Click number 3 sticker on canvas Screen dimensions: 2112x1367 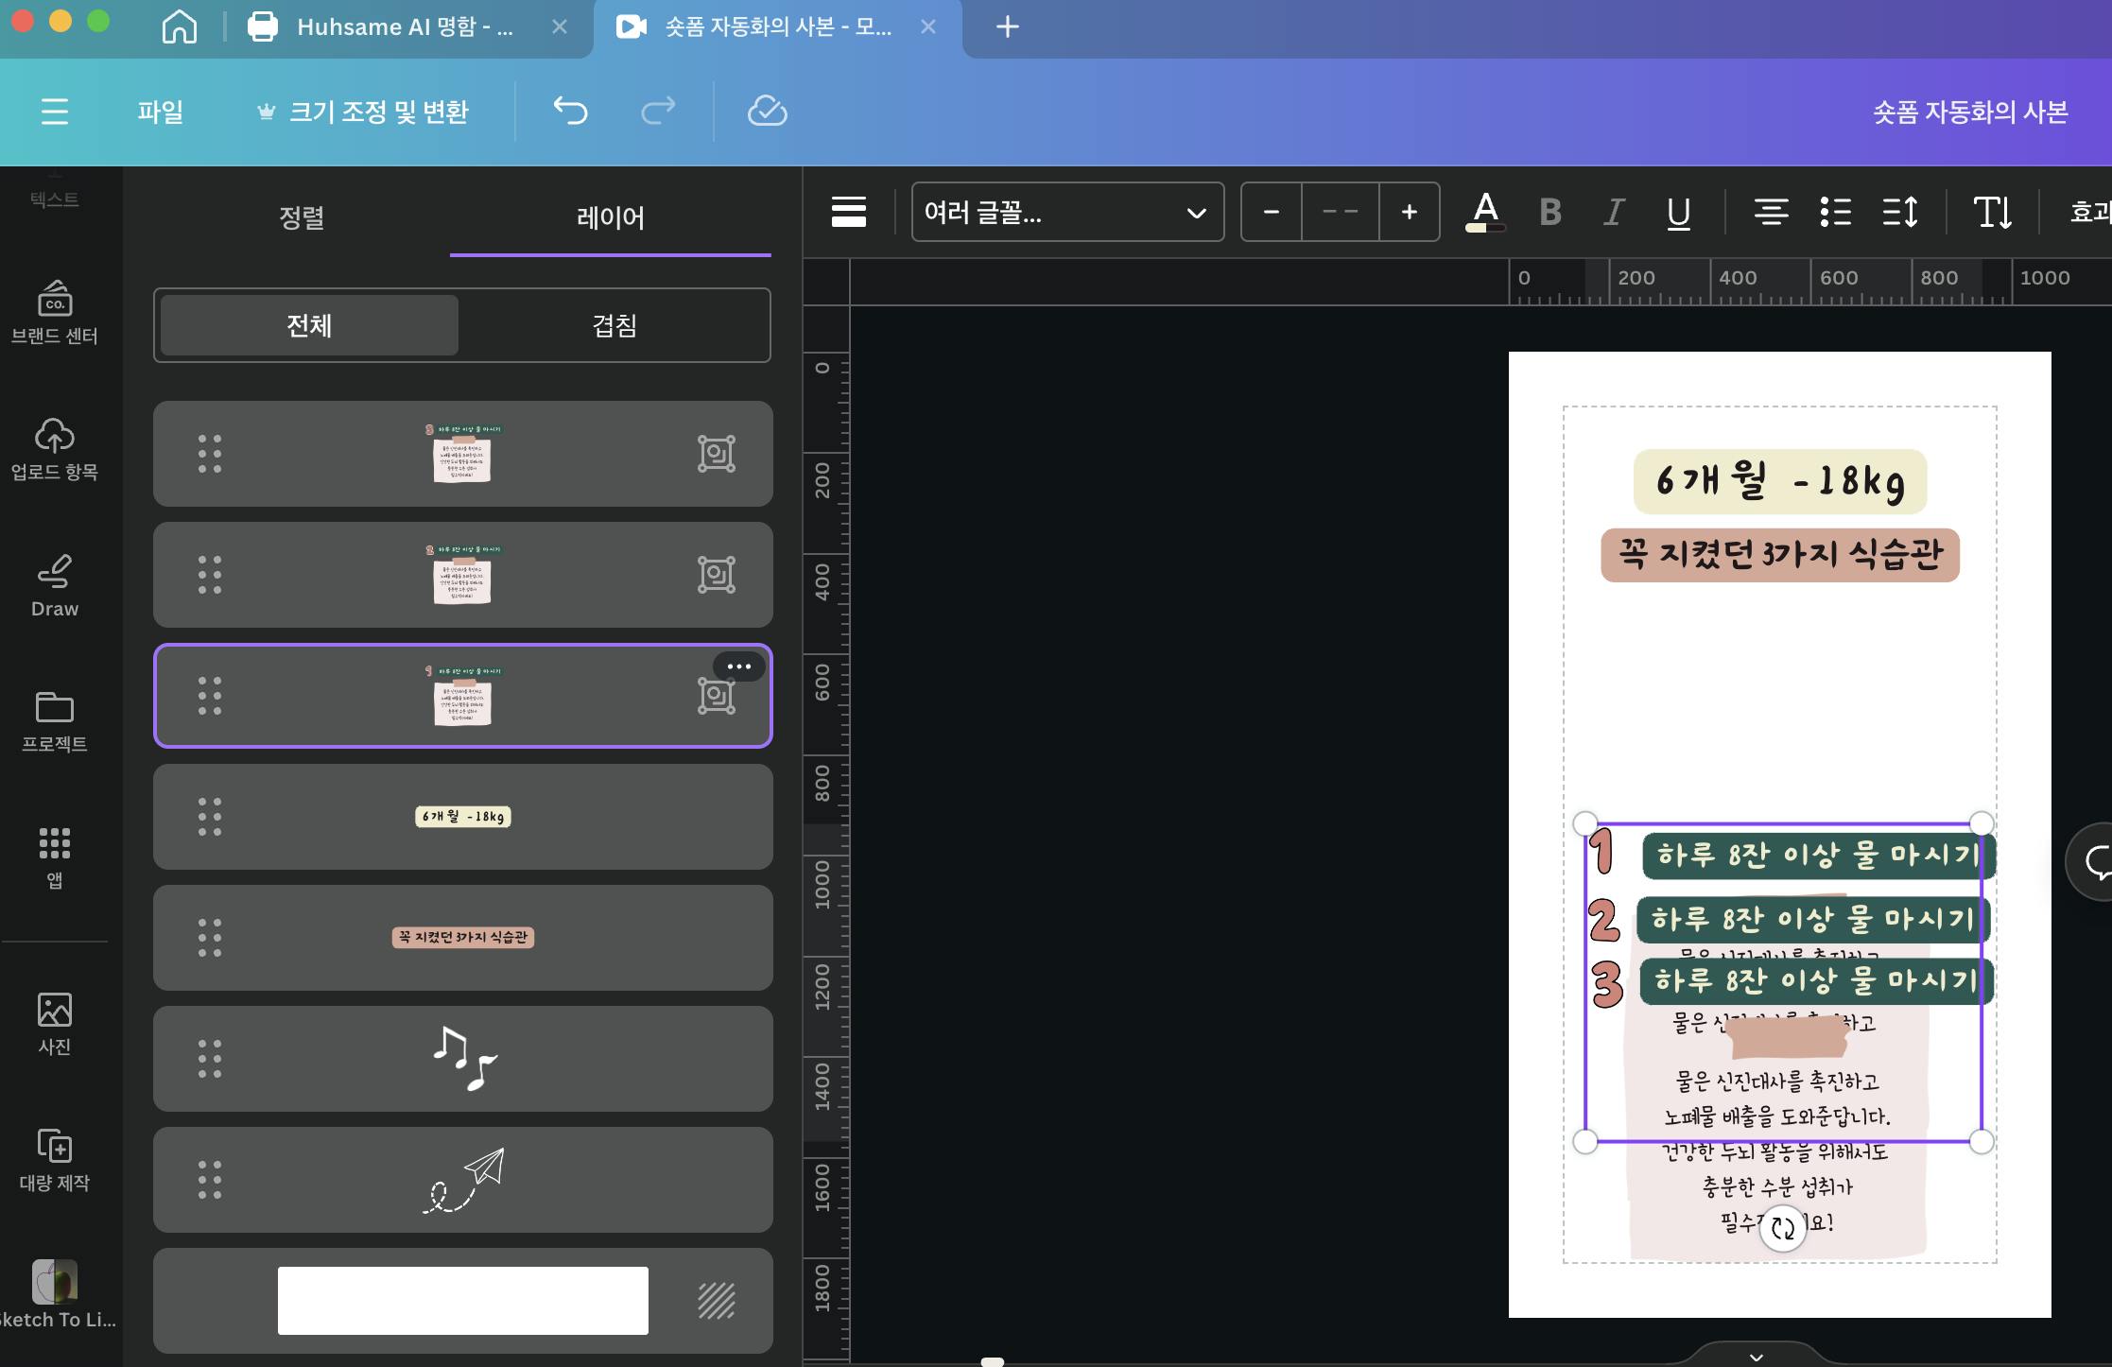(x=1607, y=984)
